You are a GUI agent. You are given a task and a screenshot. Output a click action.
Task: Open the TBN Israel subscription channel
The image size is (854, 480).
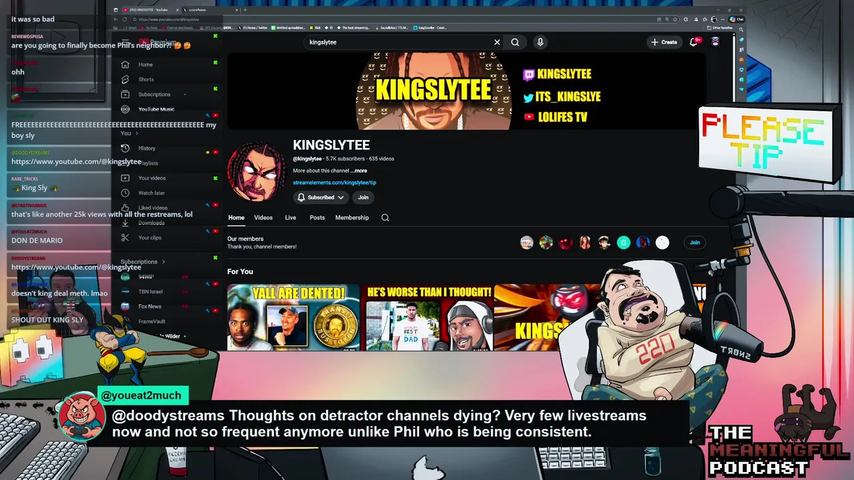click(x=150, y=292)
